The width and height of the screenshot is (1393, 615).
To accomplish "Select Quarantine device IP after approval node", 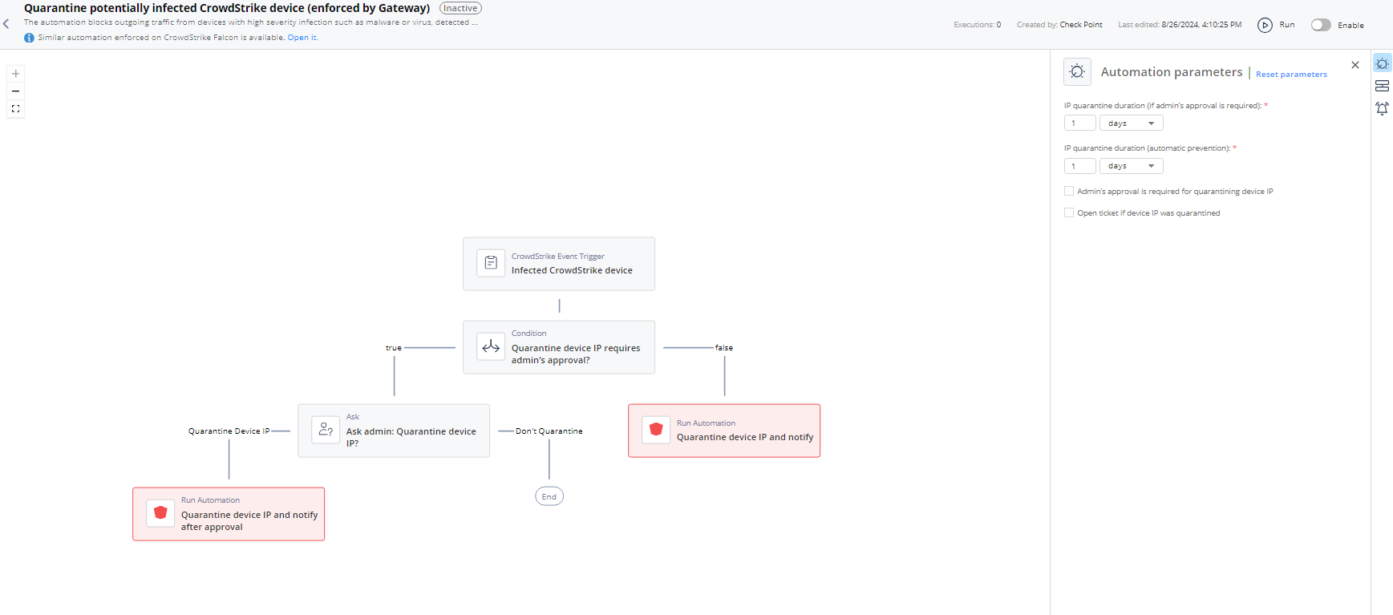I will click(229, 514).
